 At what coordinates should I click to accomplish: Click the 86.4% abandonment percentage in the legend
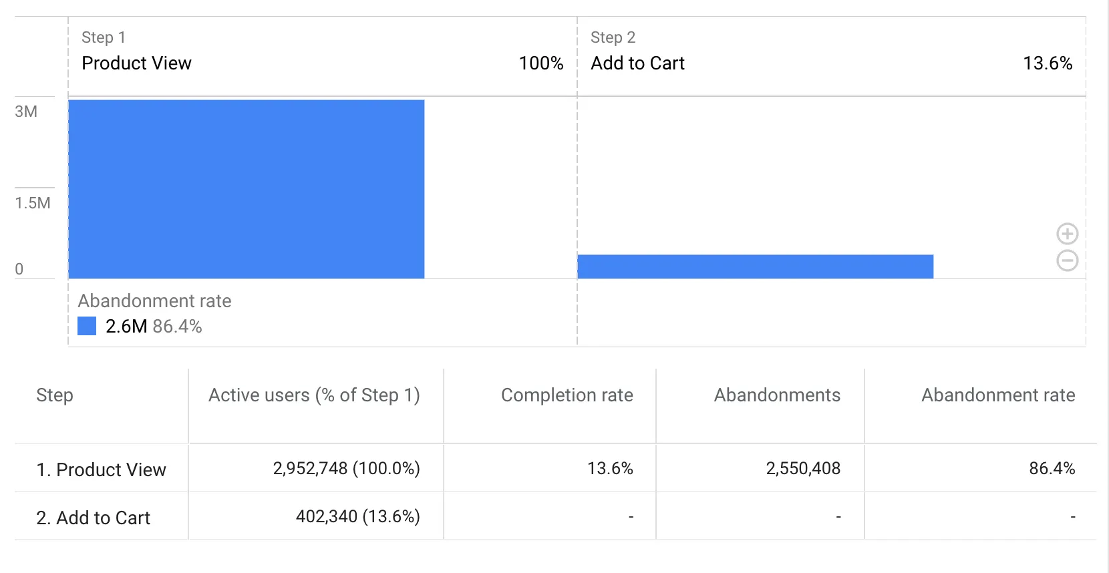(x=177, y=327)
